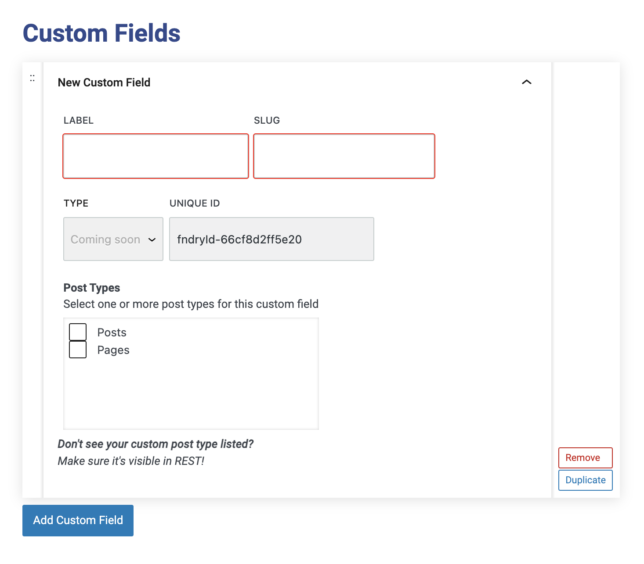Screen dimensions: 644x564
Task: Focus the Label text input
Action: point(156,156)
